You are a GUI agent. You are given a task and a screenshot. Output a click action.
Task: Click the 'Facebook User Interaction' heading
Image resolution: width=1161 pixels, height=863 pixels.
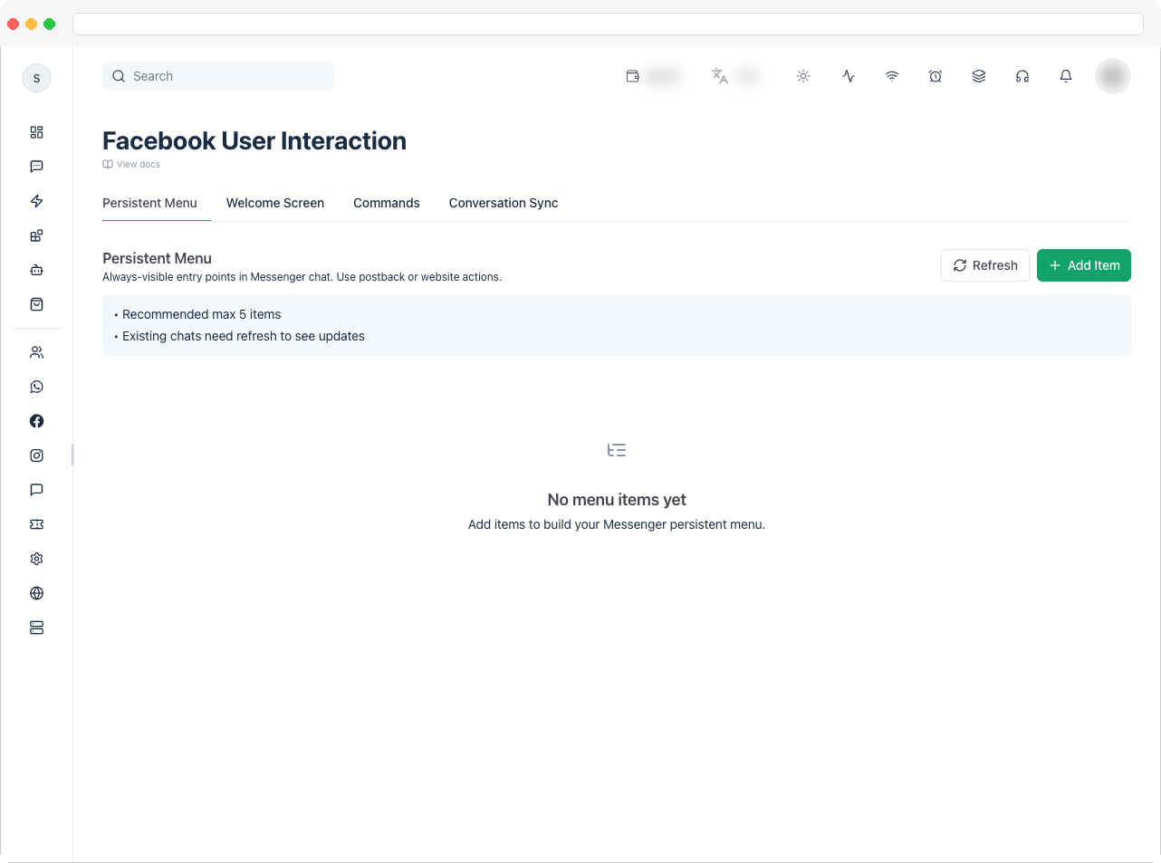click(x=254, y=141)
